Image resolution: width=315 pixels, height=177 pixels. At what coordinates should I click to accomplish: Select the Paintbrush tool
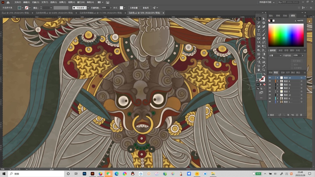[x=264, y=35]
